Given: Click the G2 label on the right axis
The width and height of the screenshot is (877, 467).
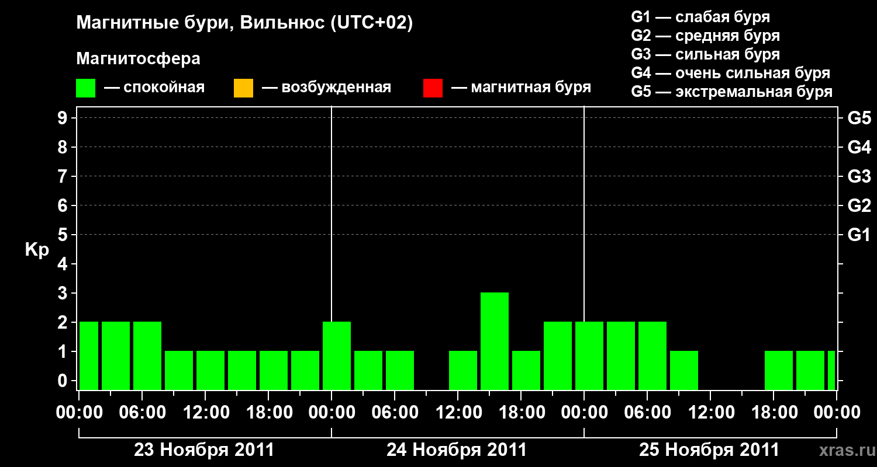Looking at the screenshot, I should [859, 205].
